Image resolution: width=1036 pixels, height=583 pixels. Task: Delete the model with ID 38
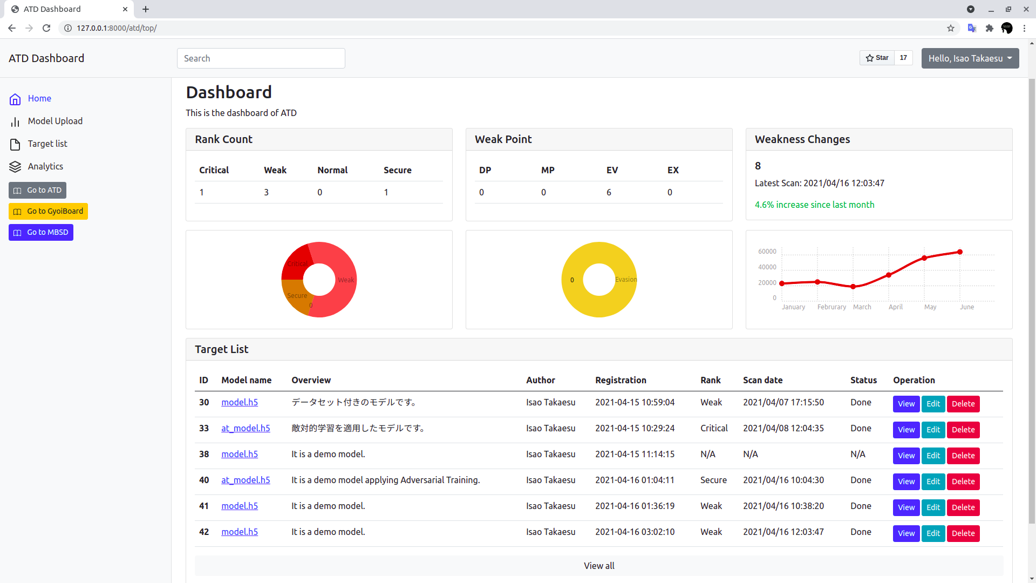coord(963,456)
